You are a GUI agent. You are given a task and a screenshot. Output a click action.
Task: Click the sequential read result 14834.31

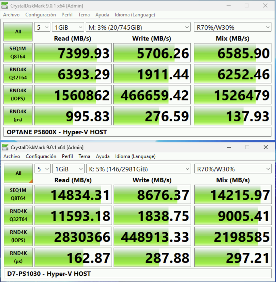click(x=73, y=194)
